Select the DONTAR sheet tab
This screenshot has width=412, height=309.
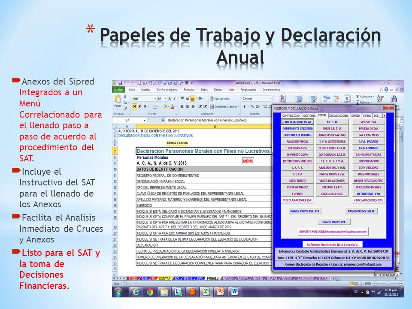coord(164,279)
